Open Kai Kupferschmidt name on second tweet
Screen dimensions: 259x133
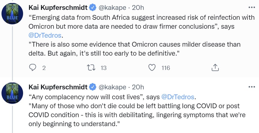pyautogui.click(x=58, y=87)
